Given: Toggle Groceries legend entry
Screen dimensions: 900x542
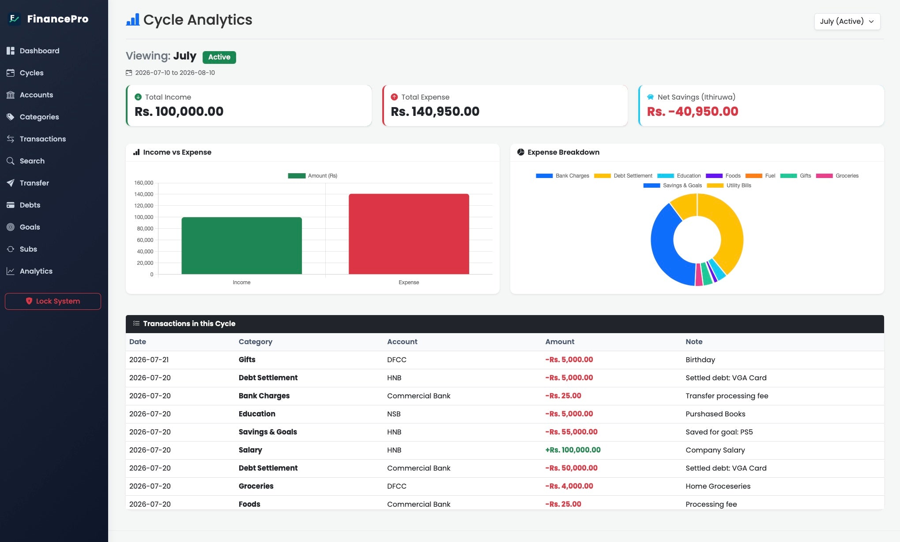Looking at the screenshot, I should (x=837, y=175).
